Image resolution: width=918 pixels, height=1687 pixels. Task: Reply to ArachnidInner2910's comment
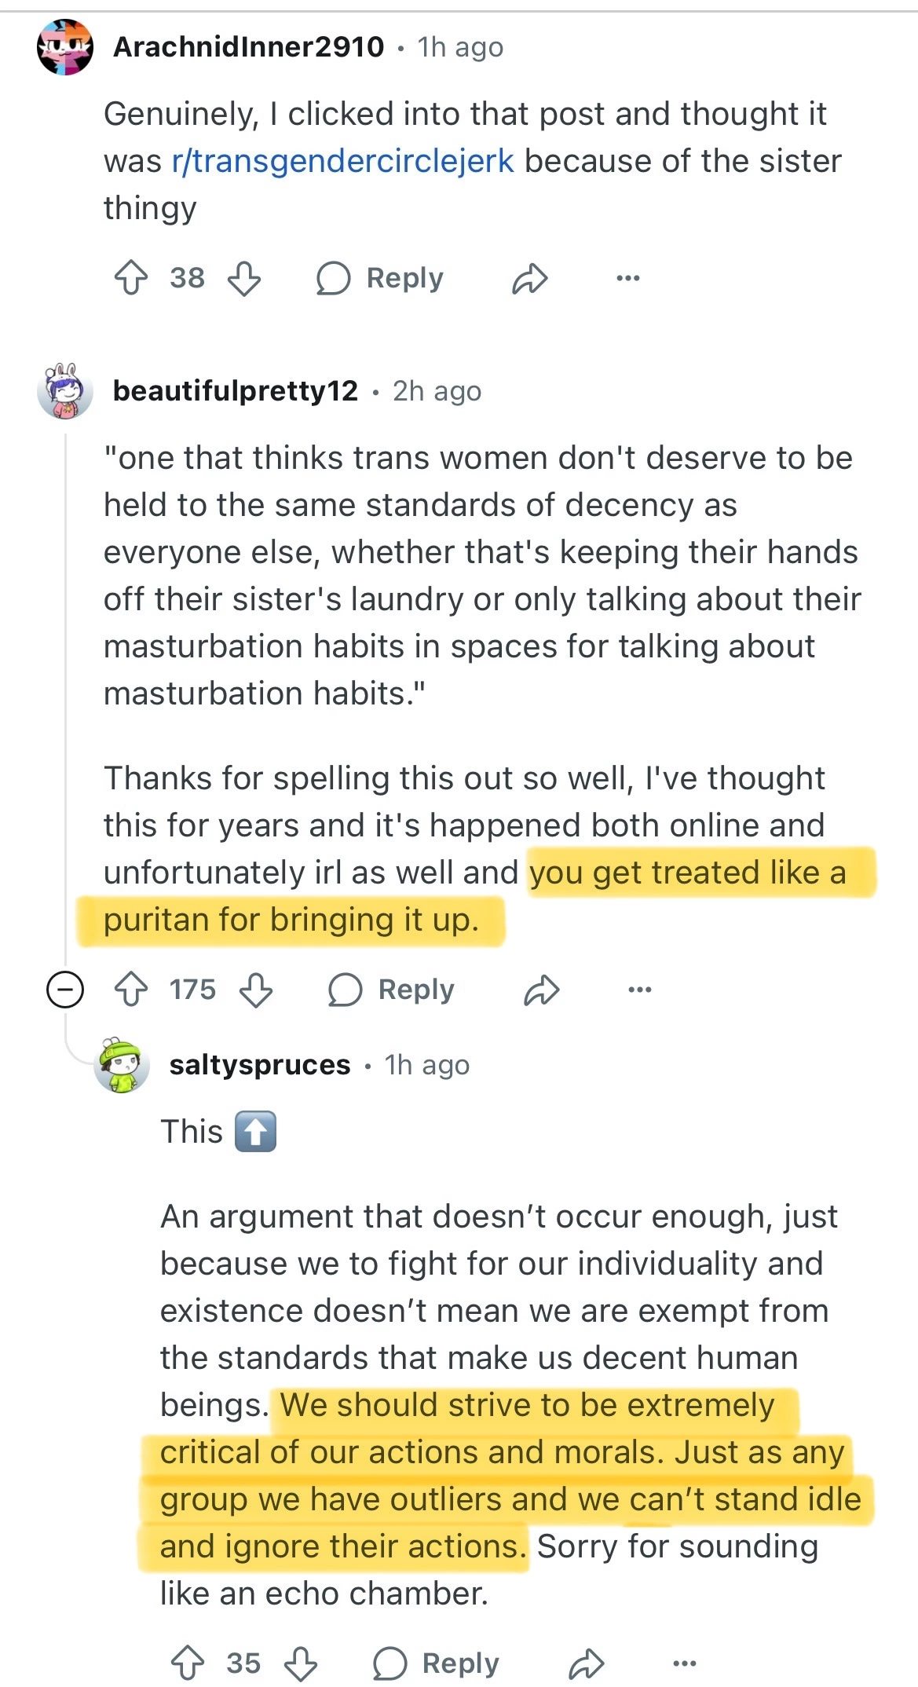point(380,278)
